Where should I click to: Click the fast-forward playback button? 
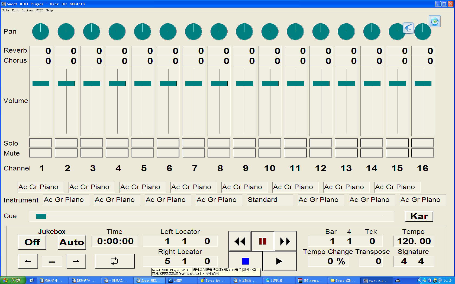(x=285, y=241)
